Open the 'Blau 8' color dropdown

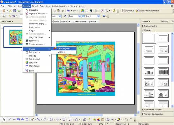pos(98,16)
